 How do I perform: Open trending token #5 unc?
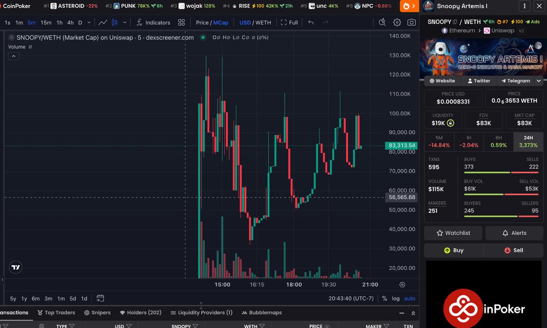click(x=319, y=6)
